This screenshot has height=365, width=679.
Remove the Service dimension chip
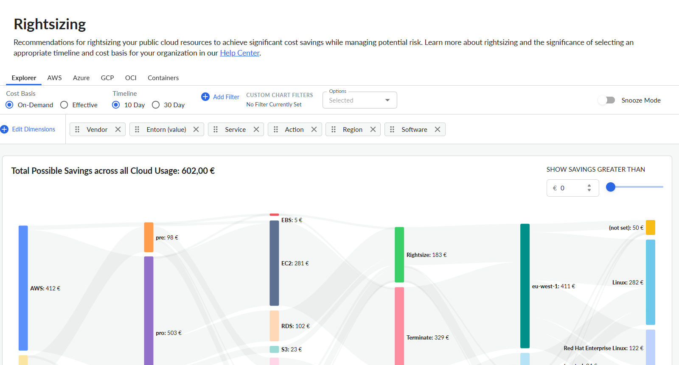click(x=256, y=129)
